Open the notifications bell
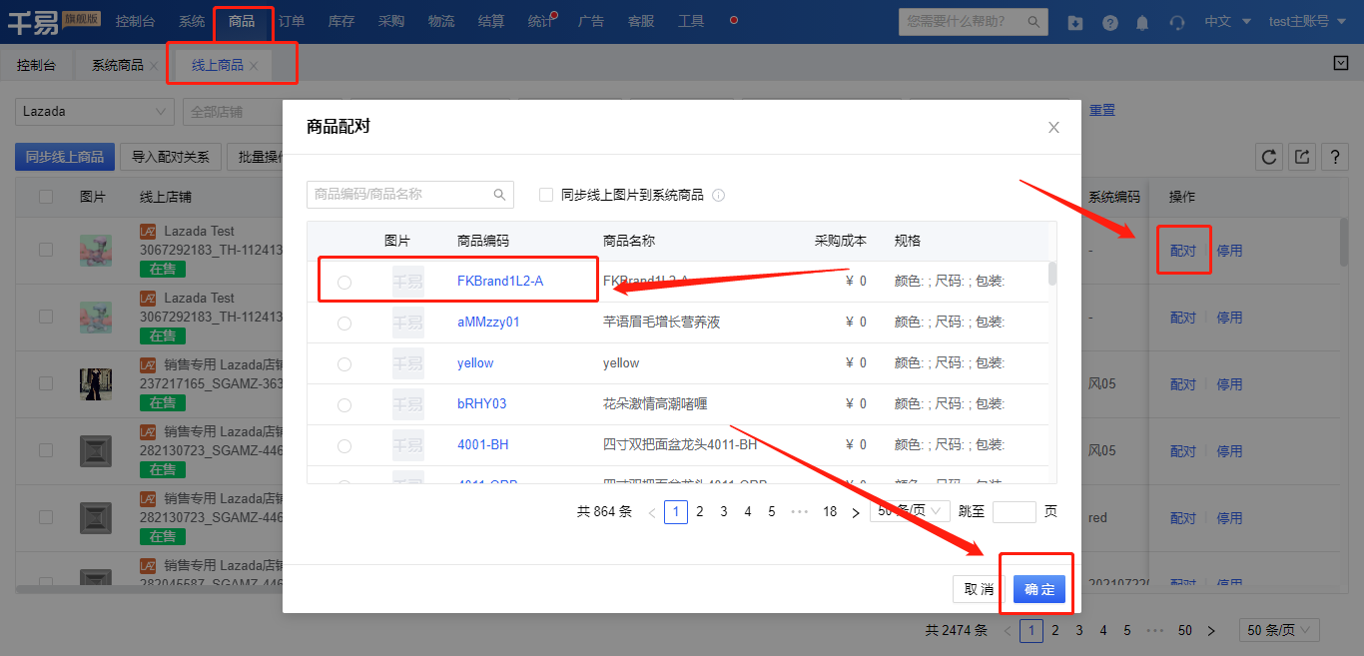 (x=1142, y=22)
